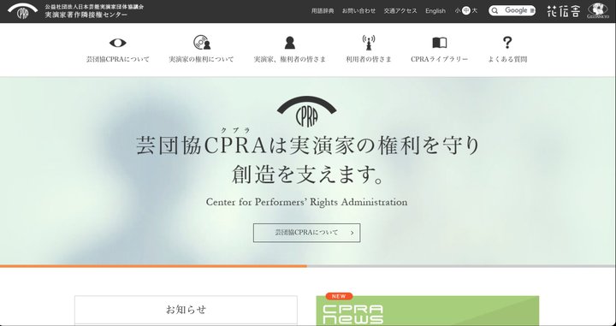This screenshot has height=326, width=616.
Task: Set font size to 中
Action: point(466,11)
